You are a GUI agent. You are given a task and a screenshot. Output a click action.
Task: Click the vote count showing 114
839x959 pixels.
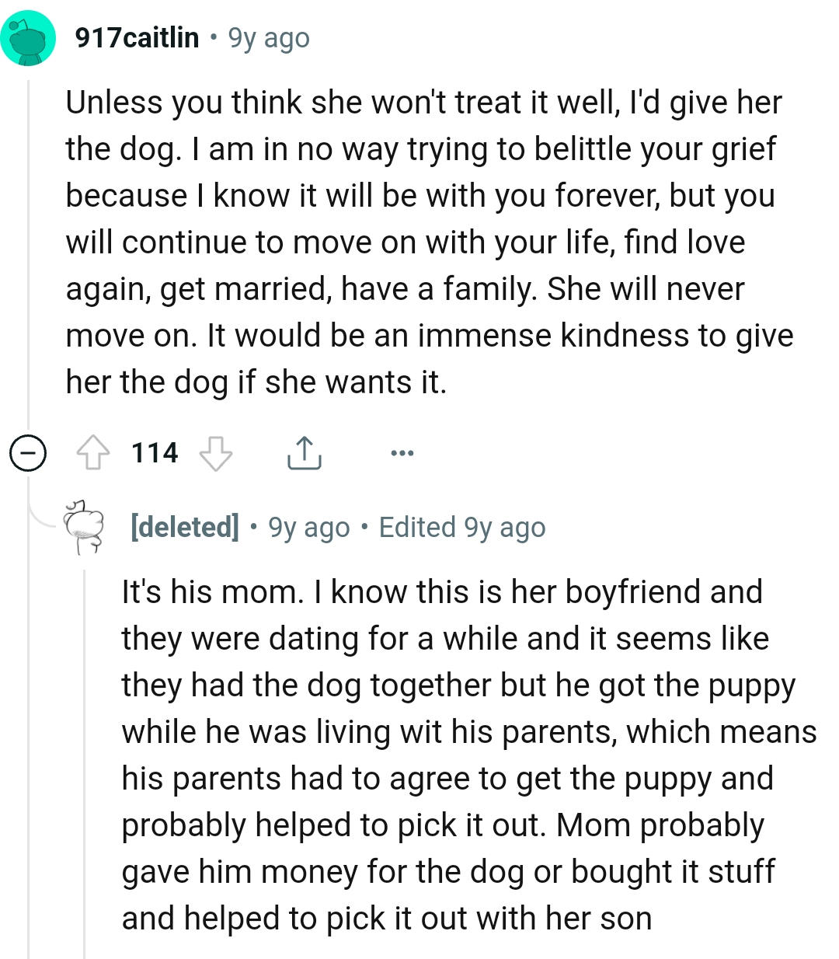coord(154,452)
